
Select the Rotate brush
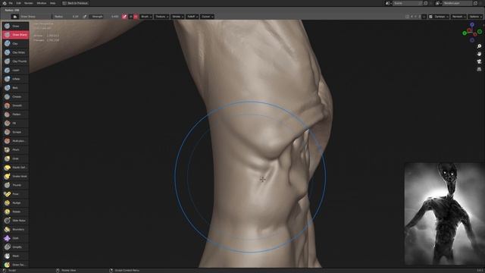pos(15,212)
